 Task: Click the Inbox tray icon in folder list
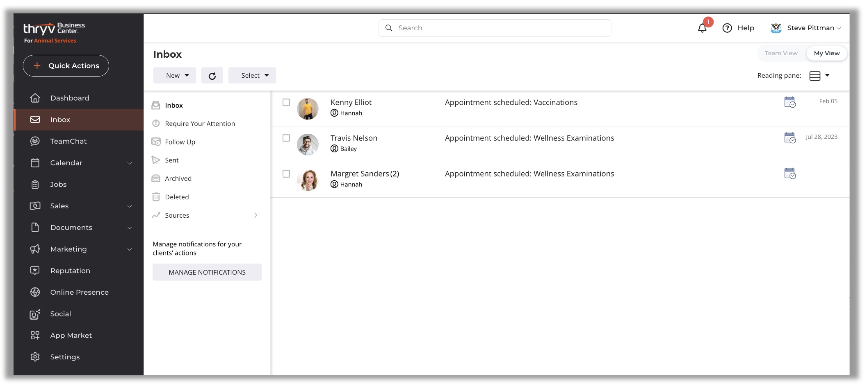(x=156, y=105)
